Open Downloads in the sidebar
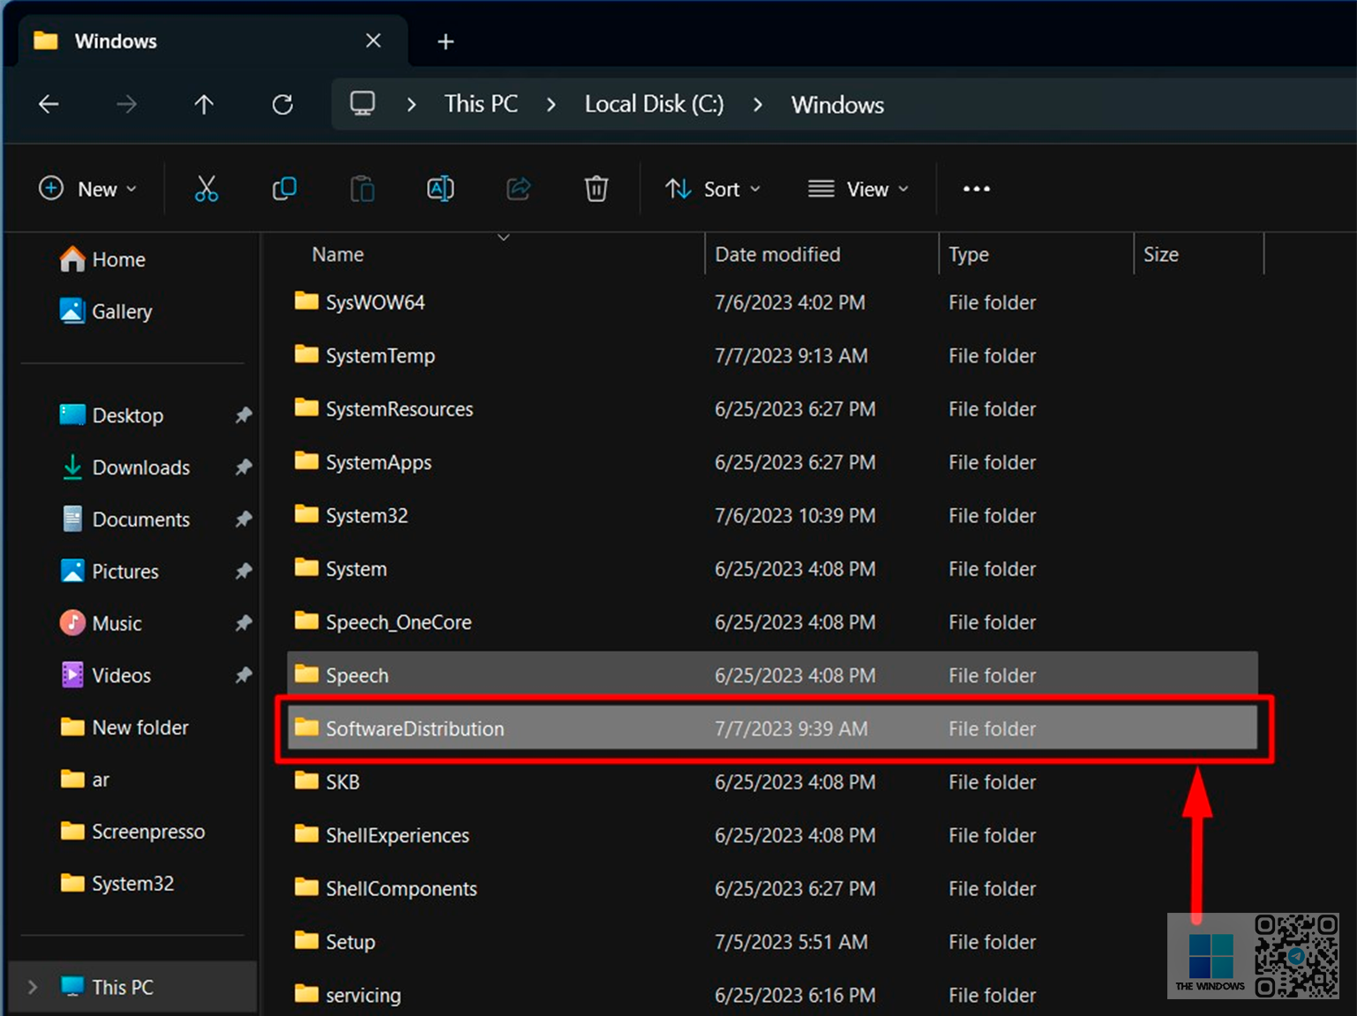 [140, 467]
